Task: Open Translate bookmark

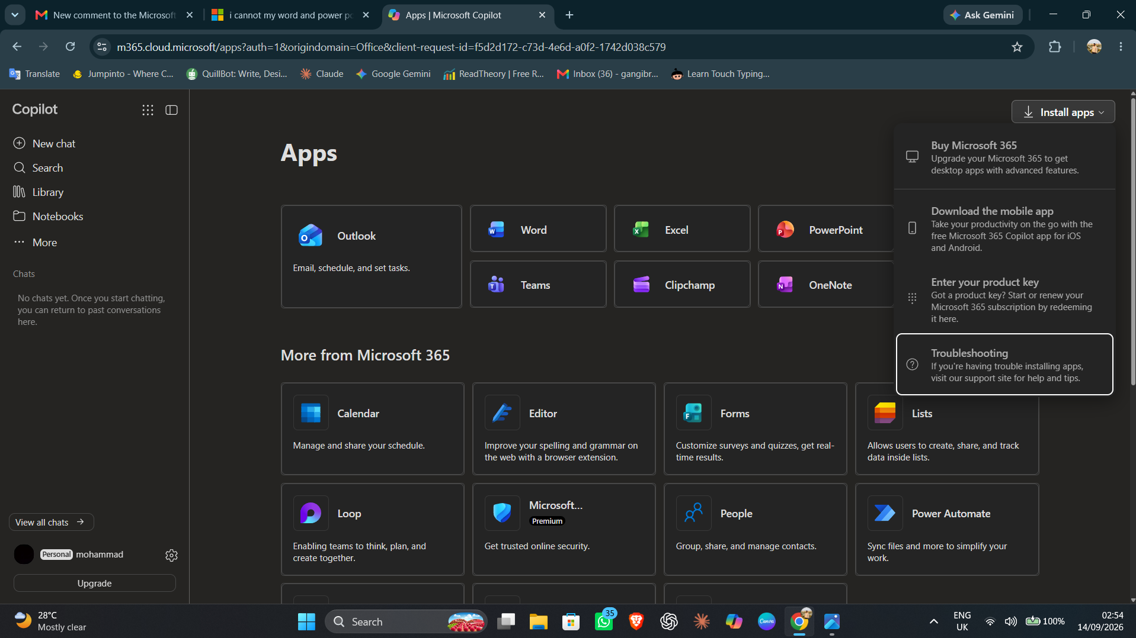Action: 35,74
